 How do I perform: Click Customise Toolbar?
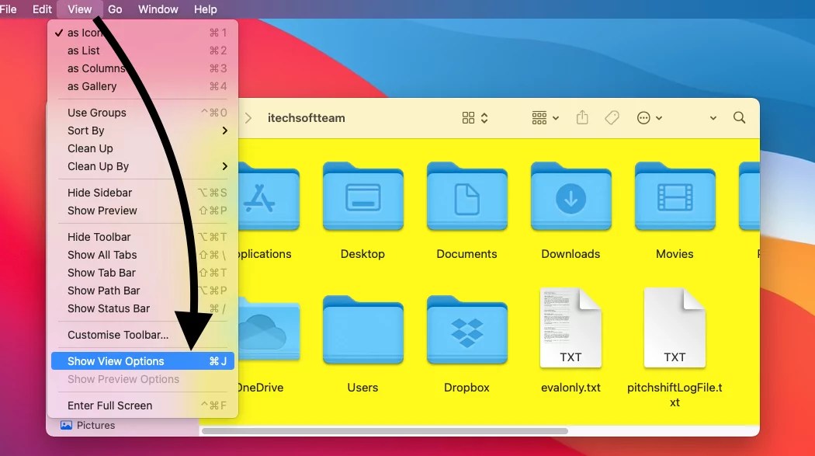117,335
